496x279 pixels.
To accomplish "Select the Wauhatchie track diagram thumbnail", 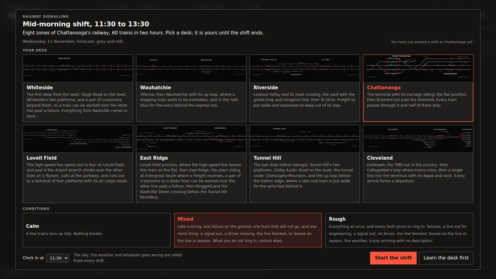I will [191, 69].
